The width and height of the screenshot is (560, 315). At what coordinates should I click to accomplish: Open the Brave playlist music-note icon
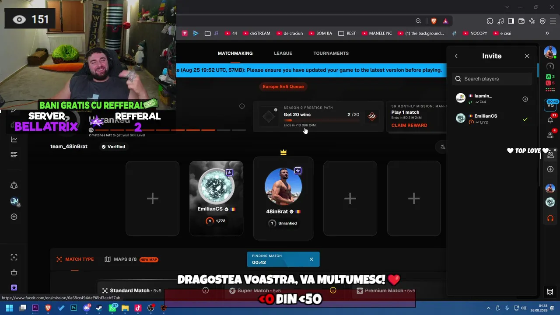click(500, 21)
